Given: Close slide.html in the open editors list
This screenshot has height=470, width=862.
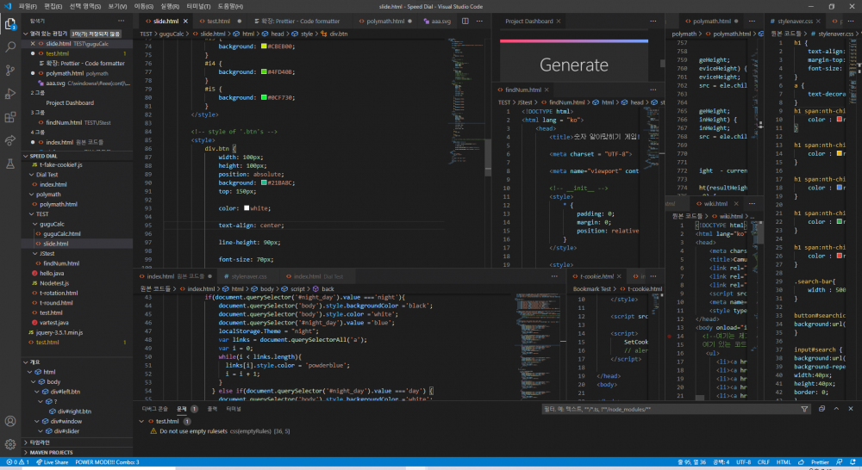Looking at the screenshot, I should tap(33, 43).
